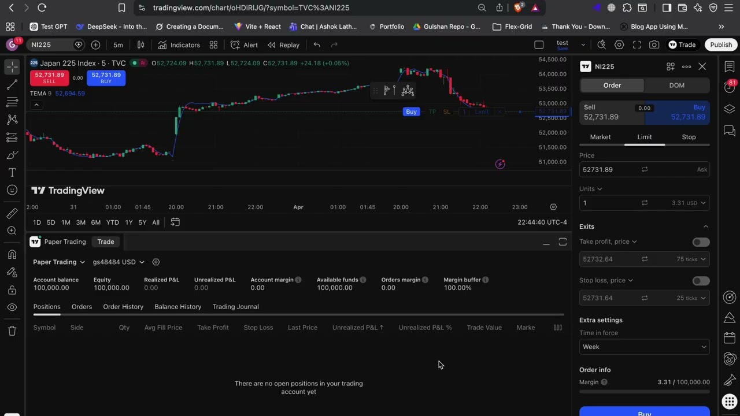Screen dimensions: 740x416
Task: Open quick search lightning icon
Action: (x=602, y=45)
